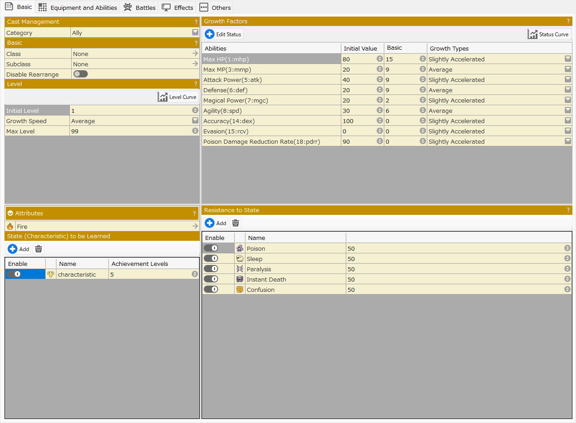Click the Level Curve chart icon
576x423 pixels.
(x=163, y=97)
